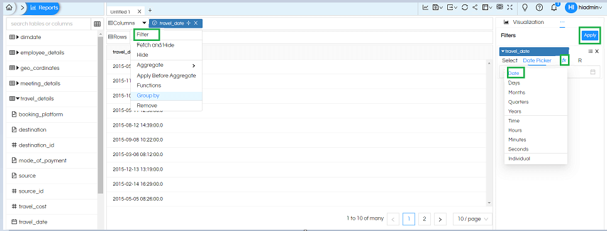Select the booking_platform column

[x=41, y=115]
